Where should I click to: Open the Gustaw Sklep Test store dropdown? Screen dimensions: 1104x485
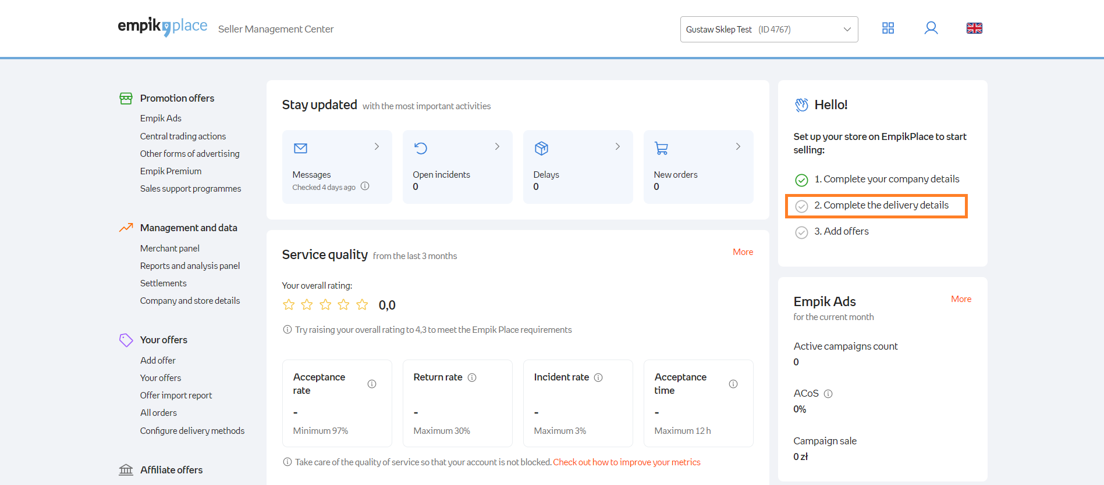(769, 30)
